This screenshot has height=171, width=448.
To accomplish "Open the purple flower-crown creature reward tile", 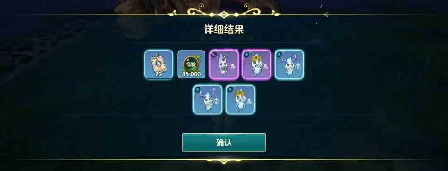I will click(x=257, y=65).
